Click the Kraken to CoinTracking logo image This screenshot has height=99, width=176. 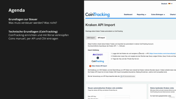98,58
